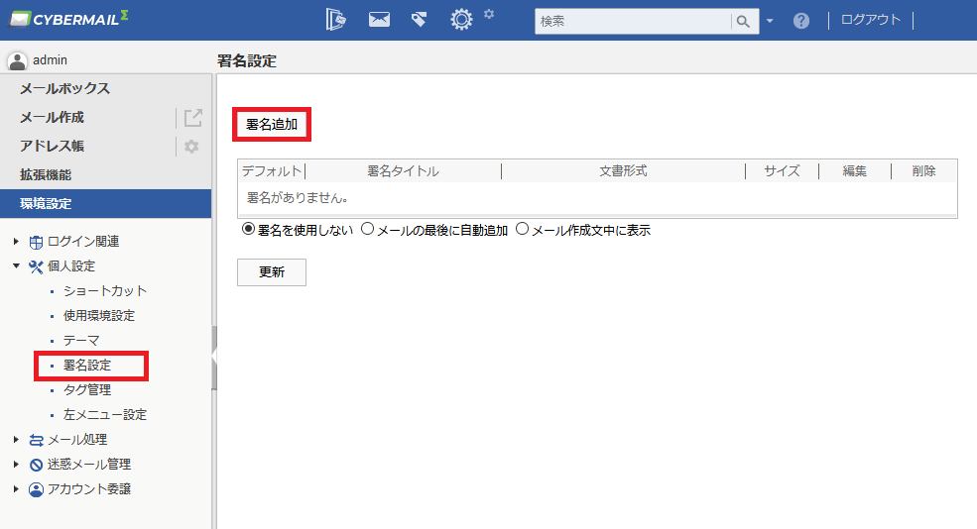Select メール作成文中に表示 radio option
Screen dimensions: 977x529
click(522, 229)
